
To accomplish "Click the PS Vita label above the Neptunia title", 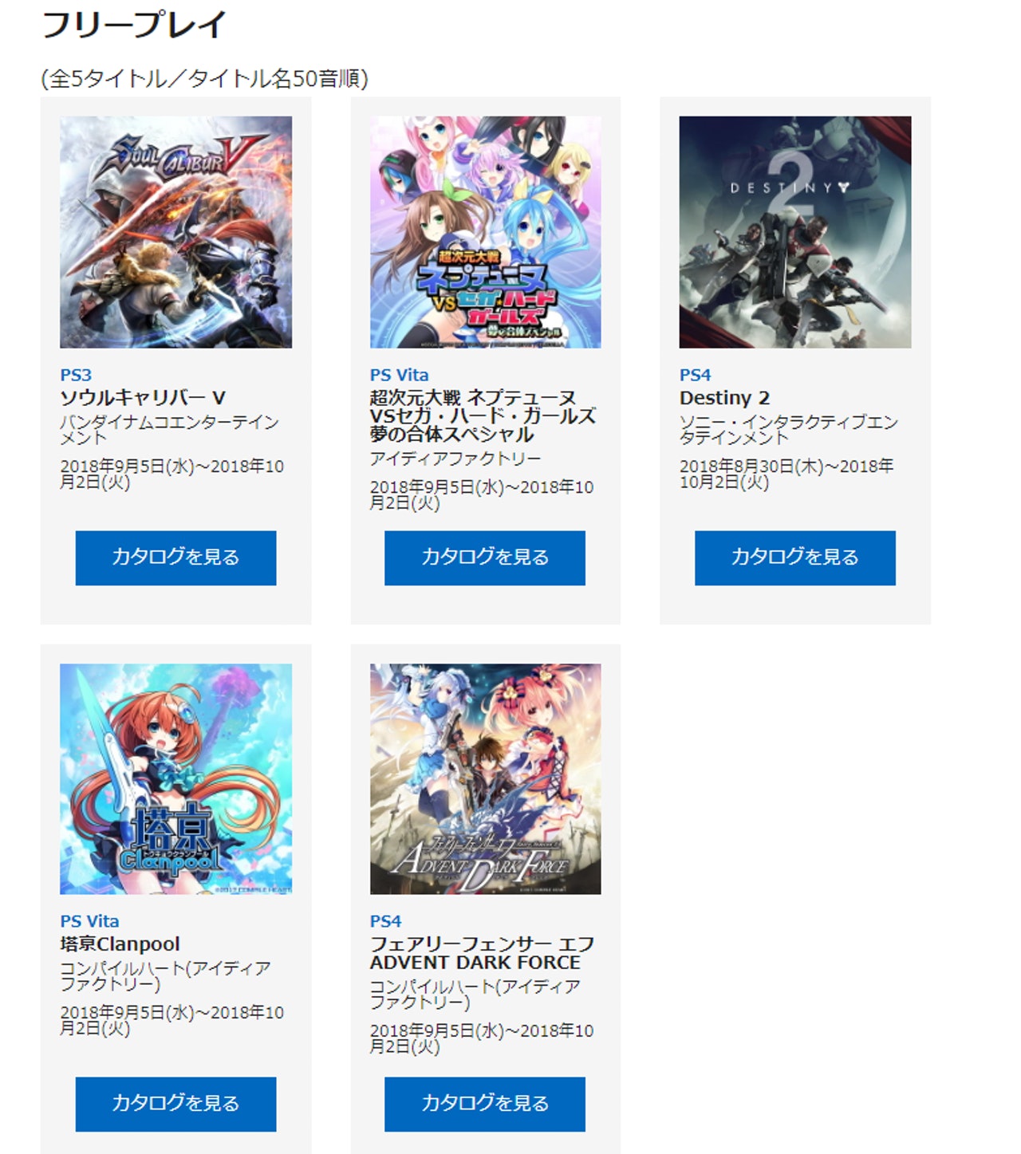I will click(x=399, y=375).
